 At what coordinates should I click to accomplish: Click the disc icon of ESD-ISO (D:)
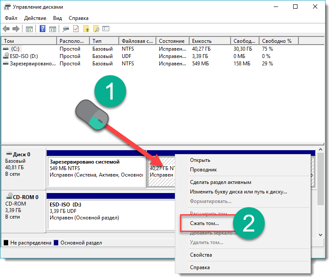[x=6, y=56]
